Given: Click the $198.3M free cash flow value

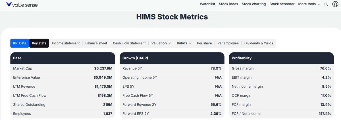Looking at the screenshot, I should 105,96.
